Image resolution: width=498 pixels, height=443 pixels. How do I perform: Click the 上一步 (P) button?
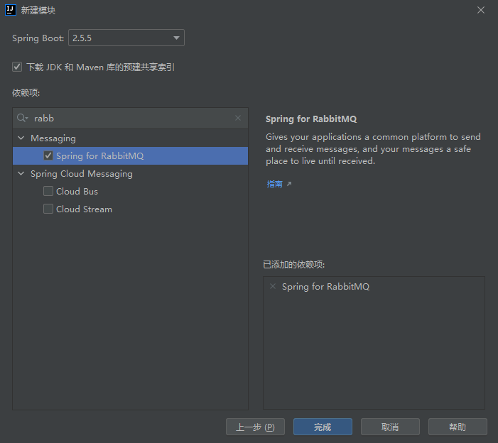[x=255, y=427]
